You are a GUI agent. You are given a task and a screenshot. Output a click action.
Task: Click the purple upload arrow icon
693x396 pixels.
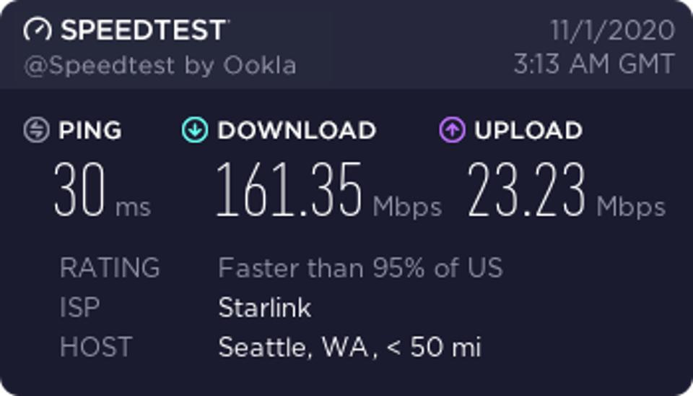coord(452,130)
